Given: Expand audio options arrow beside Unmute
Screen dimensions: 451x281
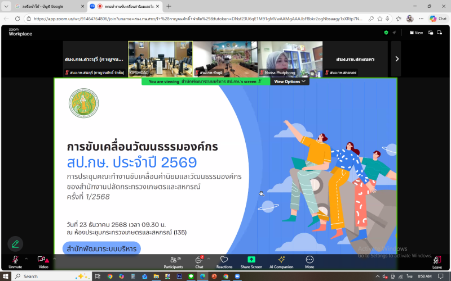Looking at the screenshot, I should pos(26,259).
